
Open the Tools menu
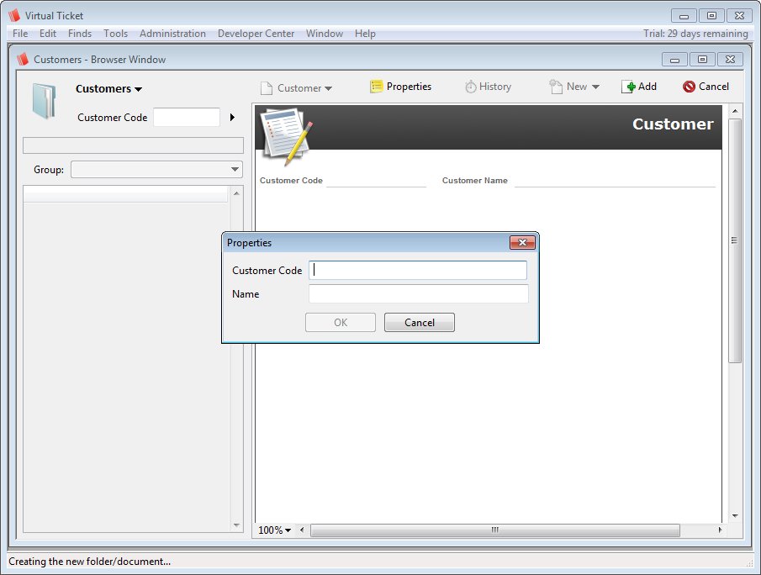[115, 34]
